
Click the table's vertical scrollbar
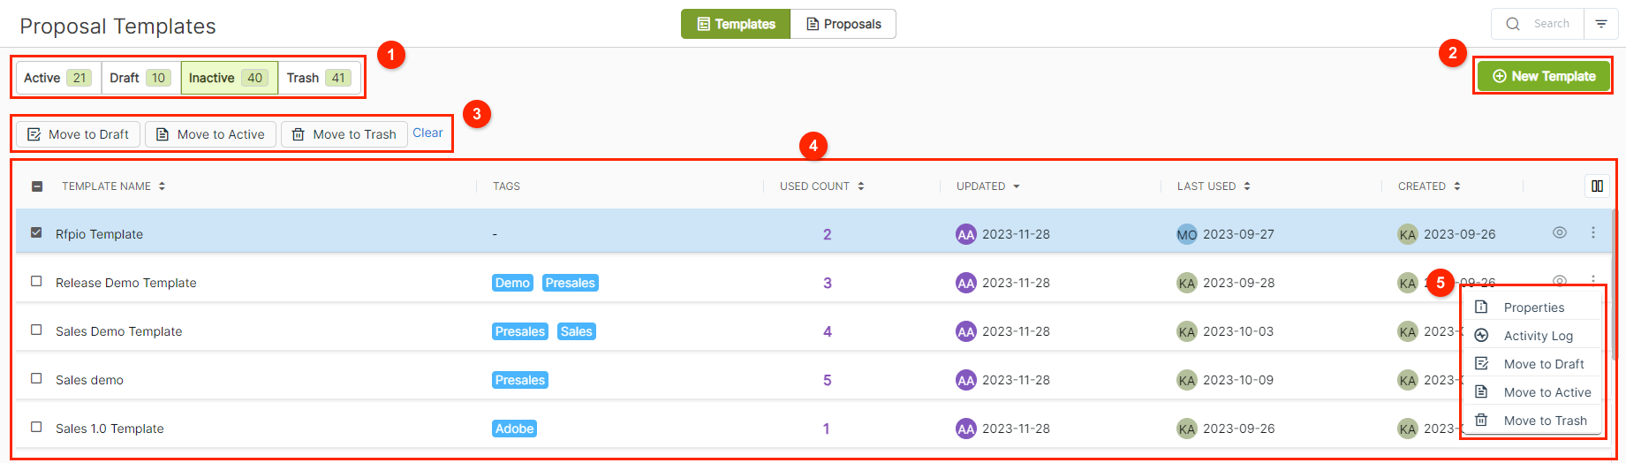tap(1613, 285)
